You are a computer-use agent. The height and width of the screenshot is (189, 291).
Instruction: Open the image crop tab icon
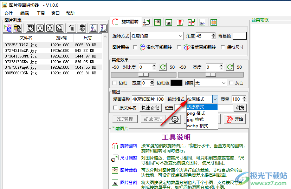(157, 22)
